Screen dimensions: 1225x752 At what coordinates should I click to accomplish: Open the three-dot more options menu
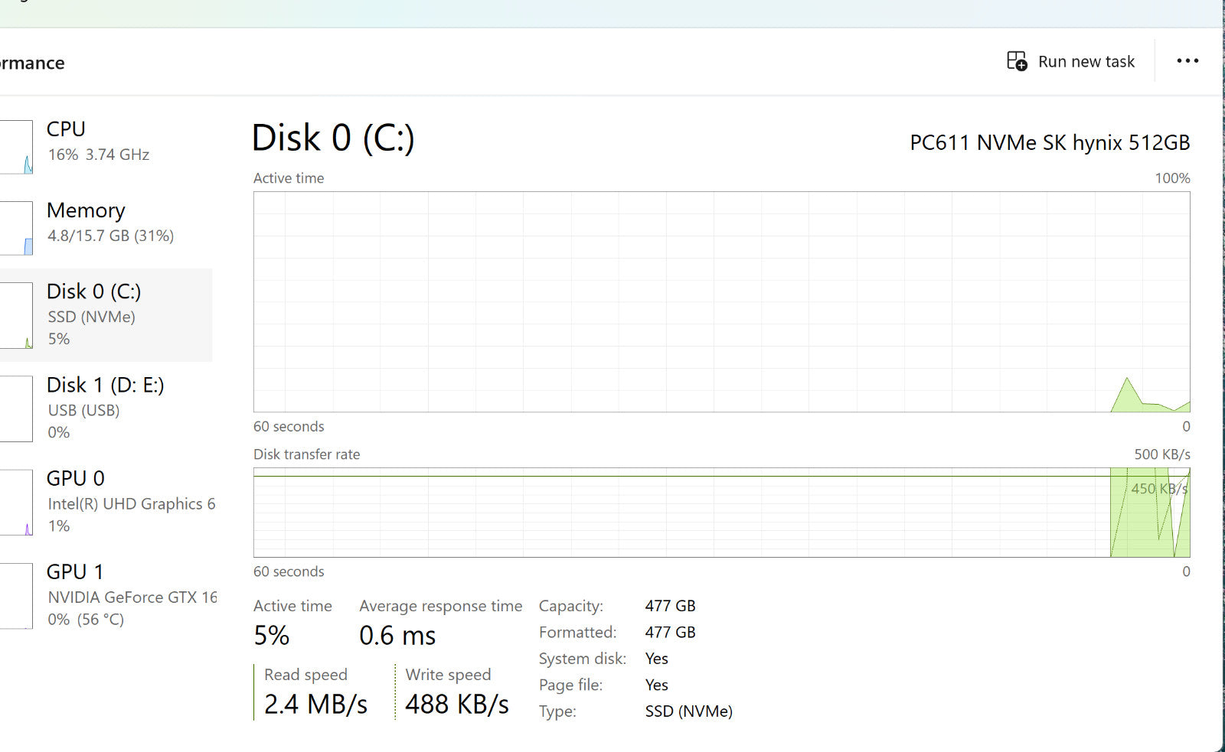1187,61
